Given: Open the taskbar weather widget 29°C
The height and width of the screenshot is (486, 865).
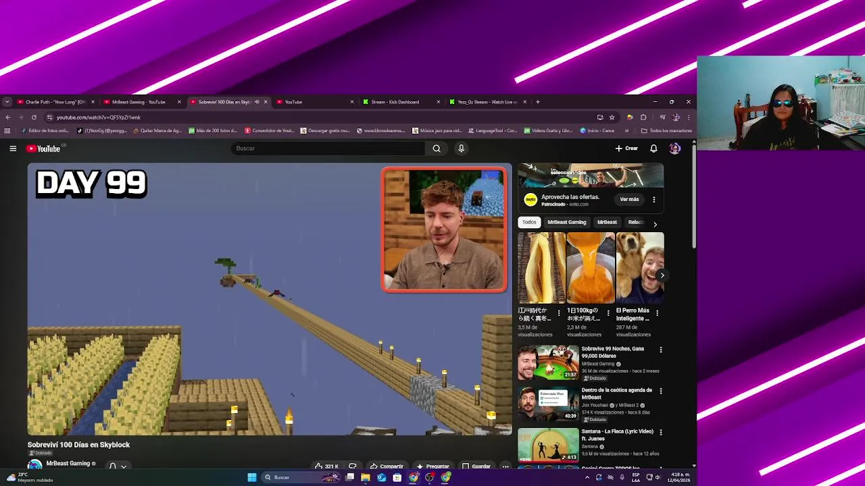Looking at the screenshot, I should [28, 477].
